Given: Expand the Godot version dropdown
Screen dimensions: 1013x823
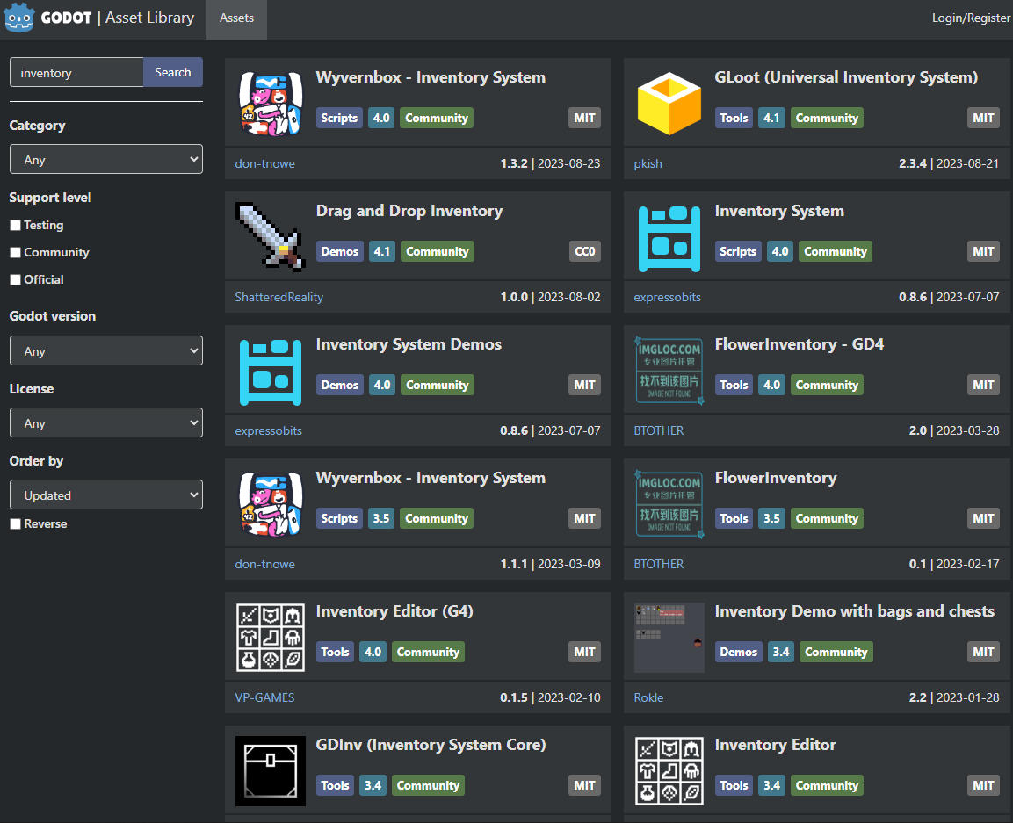Looking at the screenshot, I should pos(106,350).
